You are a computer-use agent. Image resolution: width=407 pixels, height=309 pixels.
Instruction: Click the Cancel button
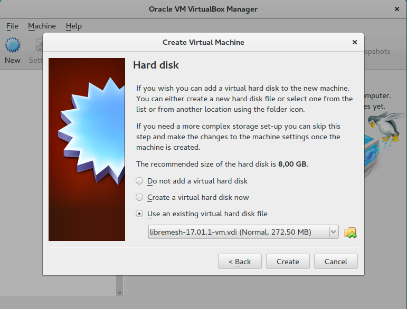[336, 262]
